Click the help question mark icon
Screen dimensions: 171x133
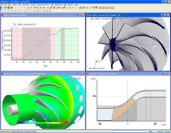click(93, 8)
